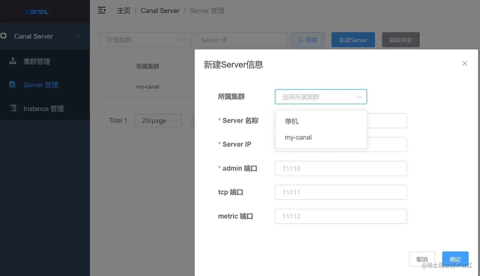Close the 新建Server信息 dialog with X
This screenshot has width=480, height=276.
pyautogui.click(x=465, y=64)
